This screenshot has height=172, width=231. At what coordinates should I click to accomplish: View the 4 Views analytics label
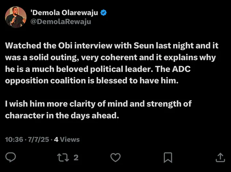(x=67, y=140)
